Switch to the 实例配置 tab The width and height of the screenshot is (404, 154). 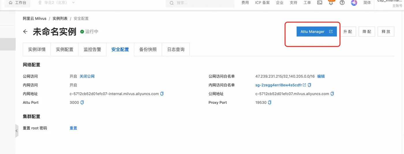click(x=65, y=49)
